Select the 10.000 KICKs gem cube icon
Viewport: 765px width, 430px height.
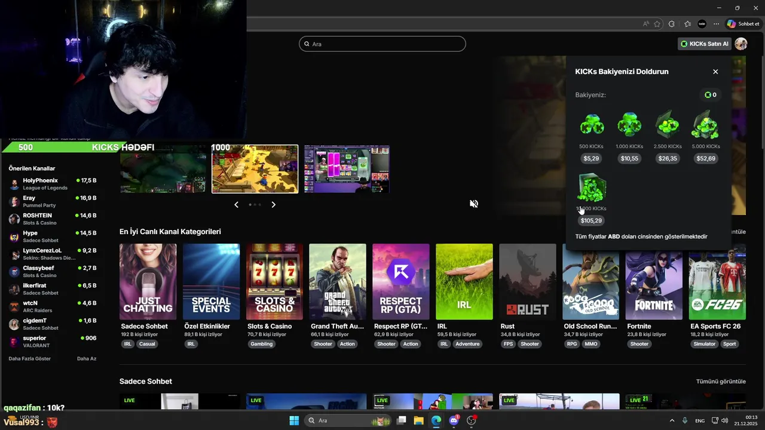click(x=592, y=188)
